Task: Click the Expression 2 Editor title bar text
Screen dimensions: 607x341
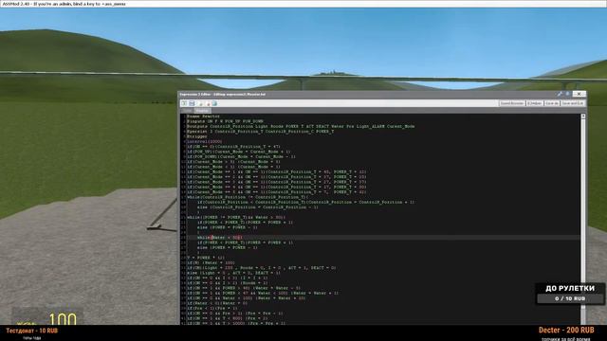Action: coord(222,94)
